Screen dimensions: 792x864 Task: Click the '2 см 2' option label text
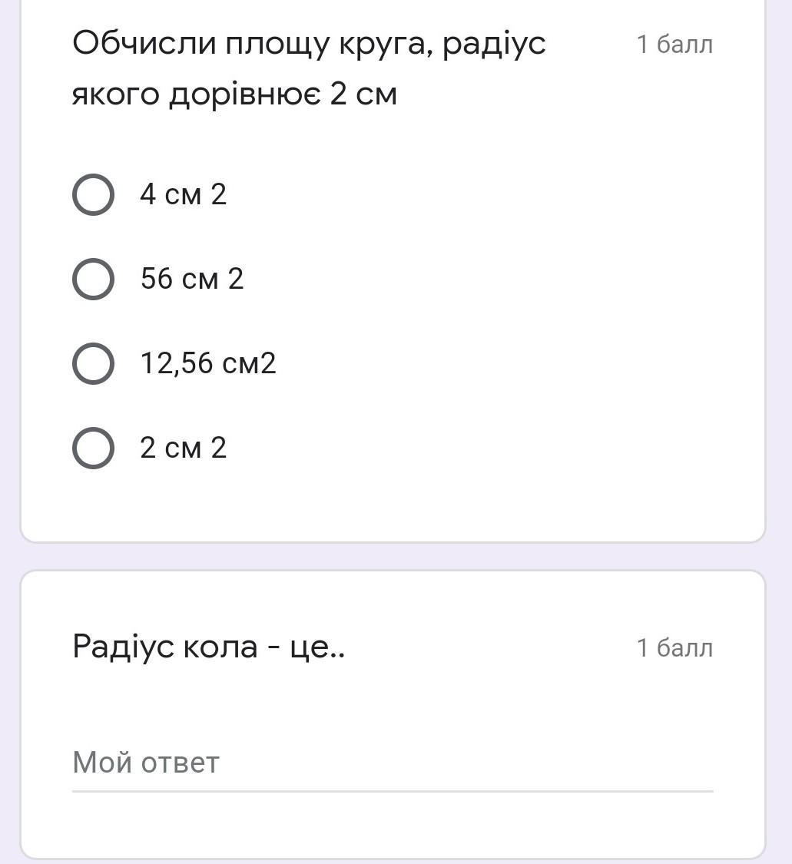pyautogui.click(x=183, y=447)
